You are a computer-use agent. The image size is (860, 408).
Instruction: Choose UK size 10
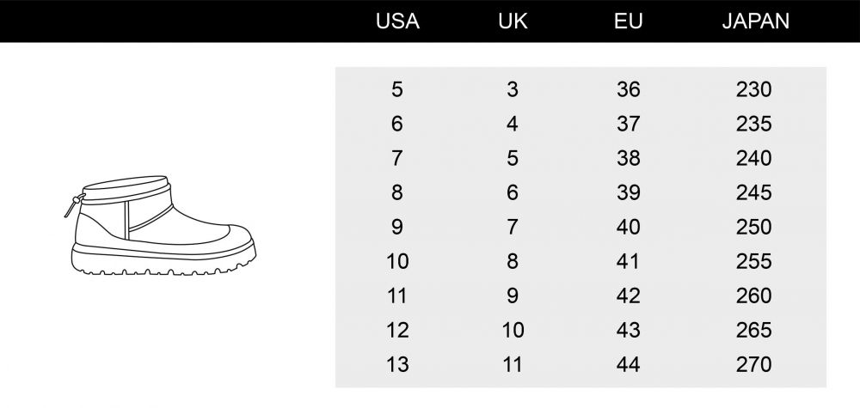pos(513,330)
